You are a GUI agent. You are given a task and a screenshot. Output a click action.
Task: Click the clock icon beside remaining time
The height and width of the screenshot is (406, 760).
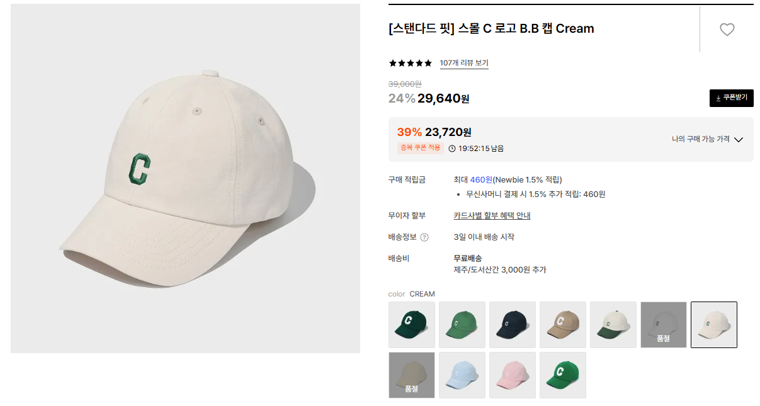tap(452, 149)
